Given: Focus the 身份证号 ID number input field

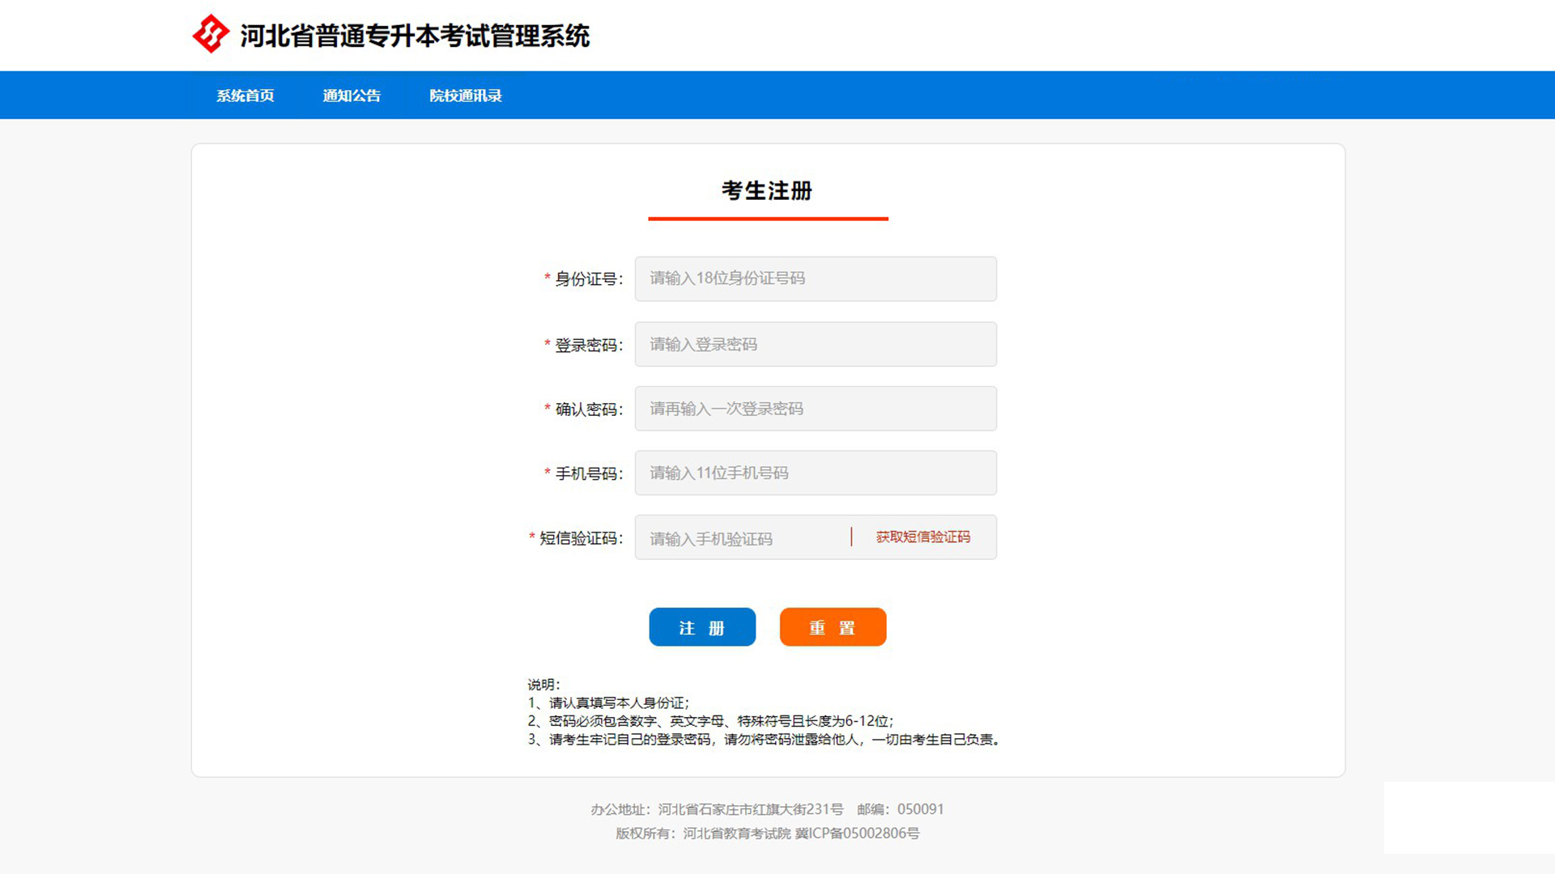Looking at the screenshot, I should (x=815, y=279).
